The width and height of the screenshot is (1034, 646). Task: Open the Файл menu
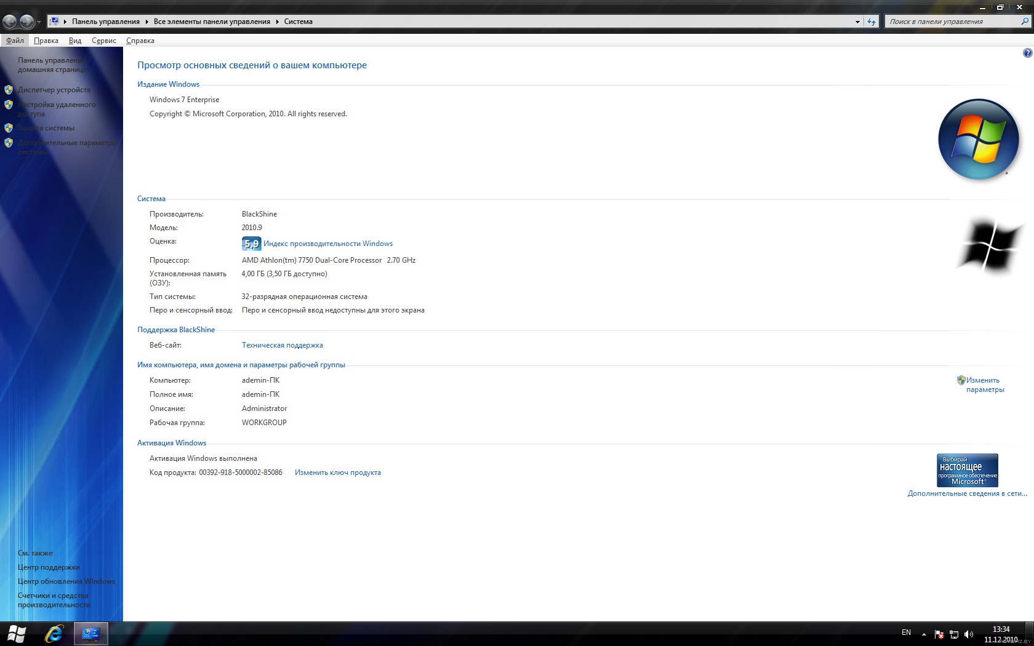15,41
